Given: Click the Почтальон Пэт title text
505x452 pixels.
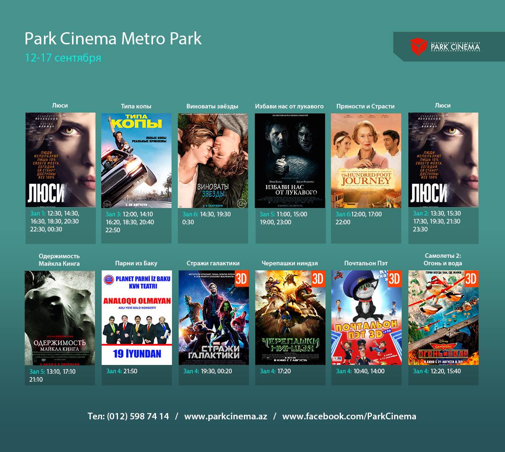Looking at the screenshot, I should pos(366,263).
